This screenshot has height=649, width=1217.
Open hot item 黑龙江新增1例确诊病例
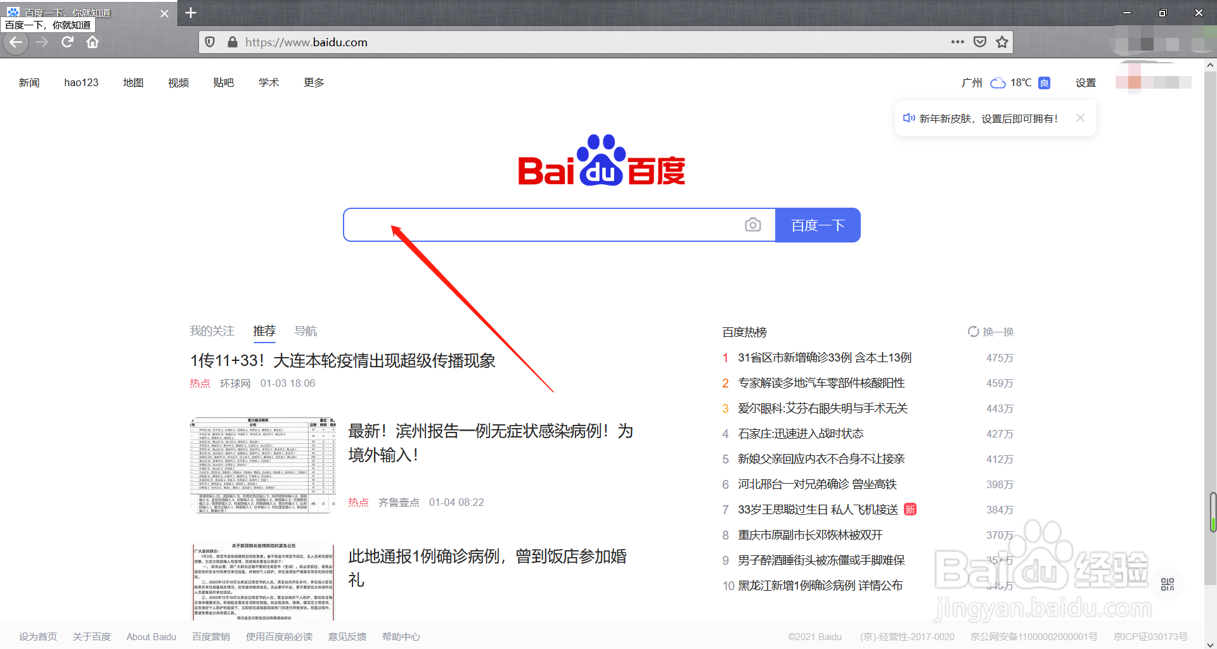(x=820, y=586)
